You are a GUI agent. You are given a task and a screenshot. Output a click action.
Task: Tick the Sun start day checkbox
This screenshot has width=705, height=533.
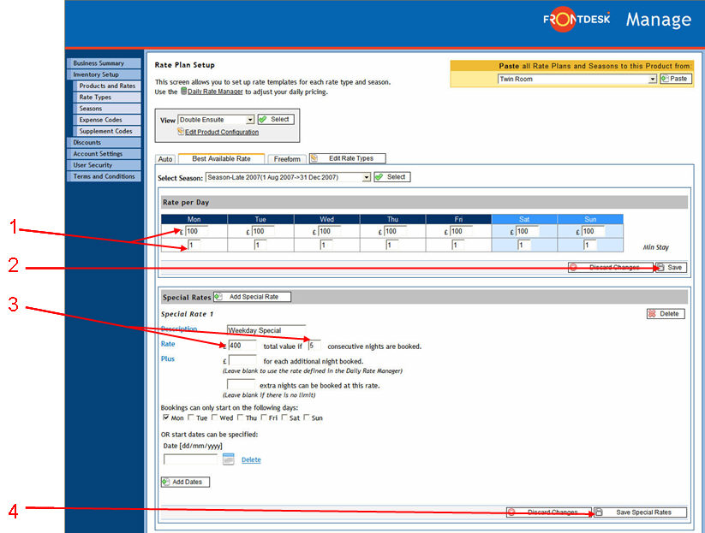308,418
